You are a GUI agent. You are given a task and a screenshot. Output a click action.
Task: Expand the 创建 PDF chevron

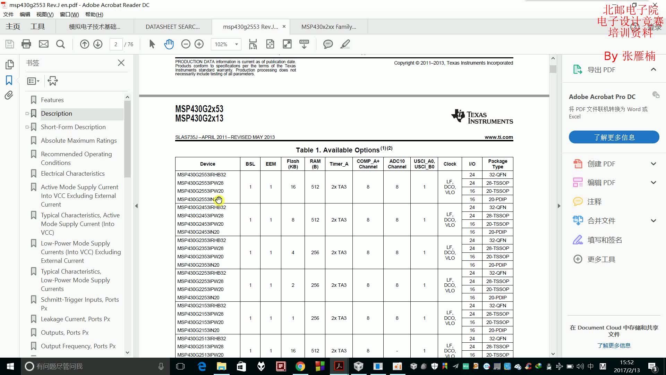654,164
